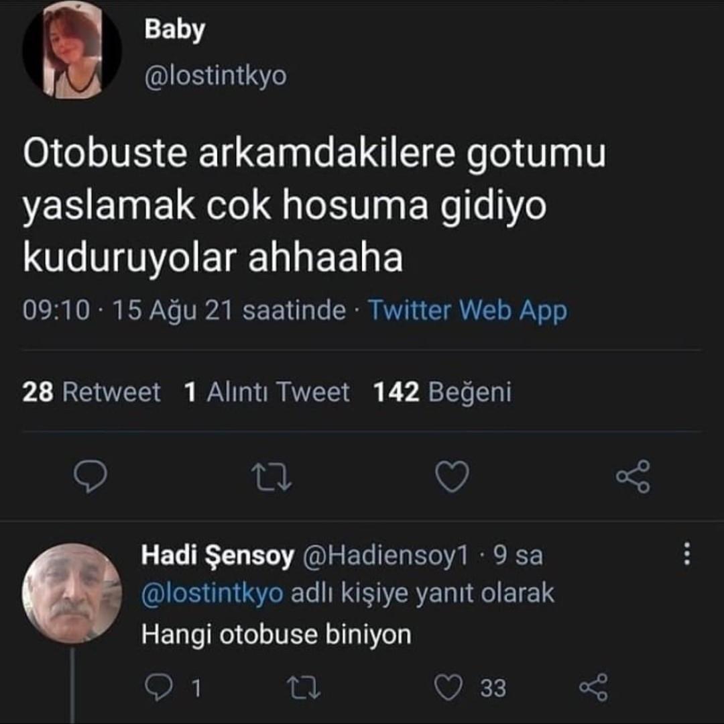The height and width of the screenshot is (724, 724).
Task: View the 1 Alıntı Tweet list
Action: (266, 392)
